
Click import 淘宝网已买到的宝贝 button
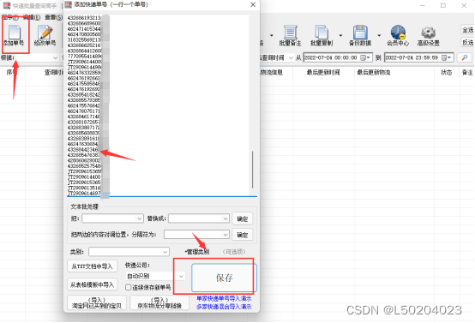tap(97, 302)
